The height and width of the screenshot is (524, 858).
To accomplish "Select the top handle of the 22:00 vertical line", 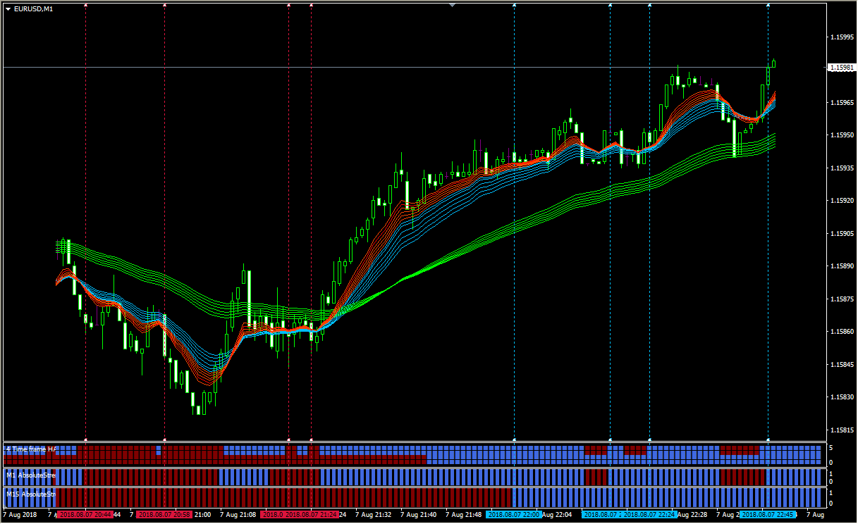I will (514, 5).
